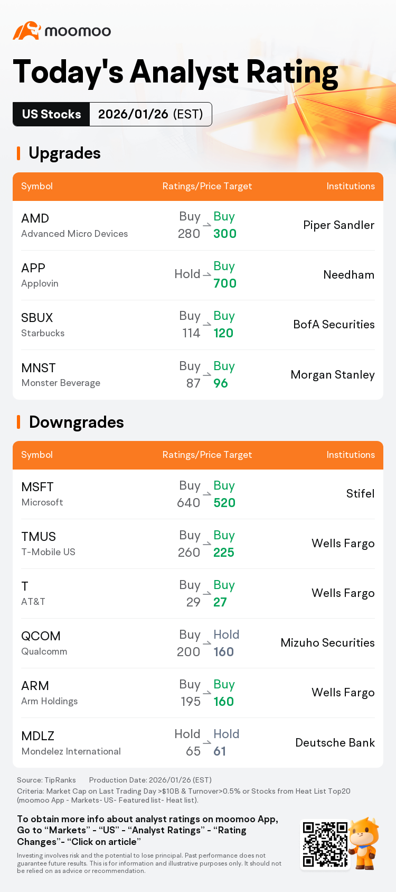The image size is (396, 892).
Task: Click the arrow in QCOM rating row
Action: pyautogui.click(x=207, y=643)
